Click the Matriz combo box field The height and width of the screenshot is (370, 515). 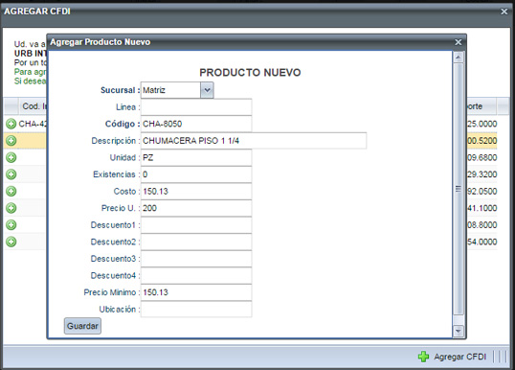point(170,90)
